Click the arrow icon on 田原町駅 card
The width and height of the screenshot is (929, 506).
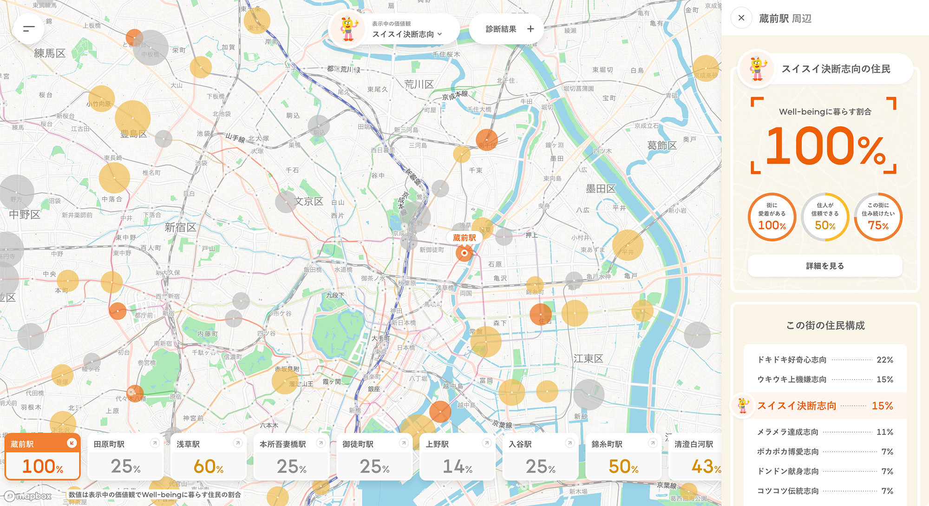(x=155, y=443)
